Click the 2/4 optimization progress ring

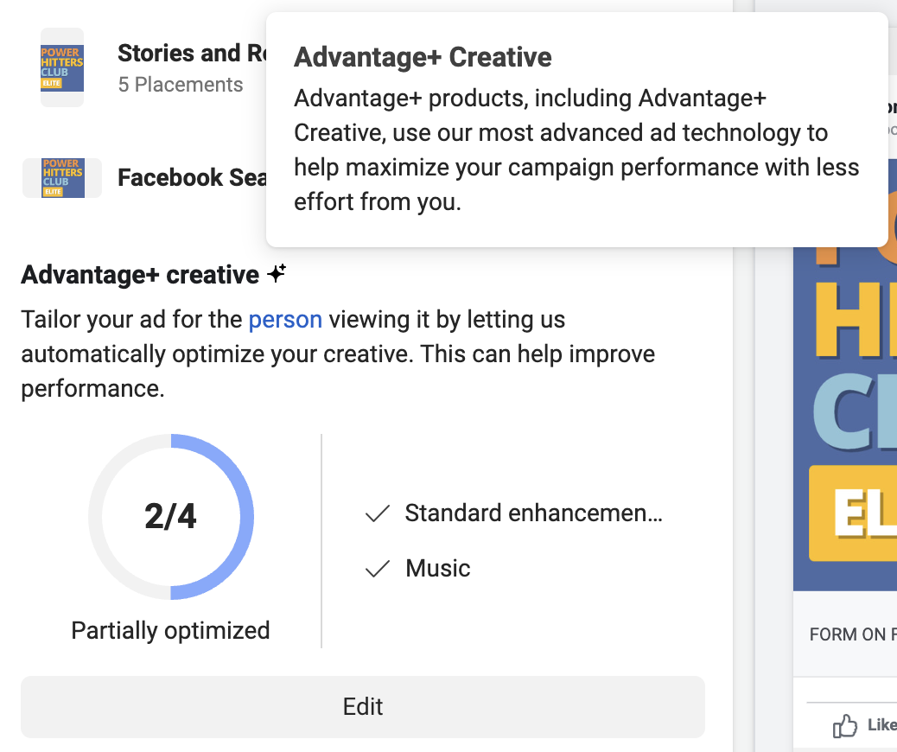170,516
